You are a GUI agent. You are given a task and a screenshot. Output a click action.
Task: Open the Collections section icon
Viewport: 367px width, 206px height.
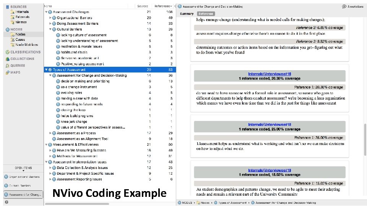point(8,59)
